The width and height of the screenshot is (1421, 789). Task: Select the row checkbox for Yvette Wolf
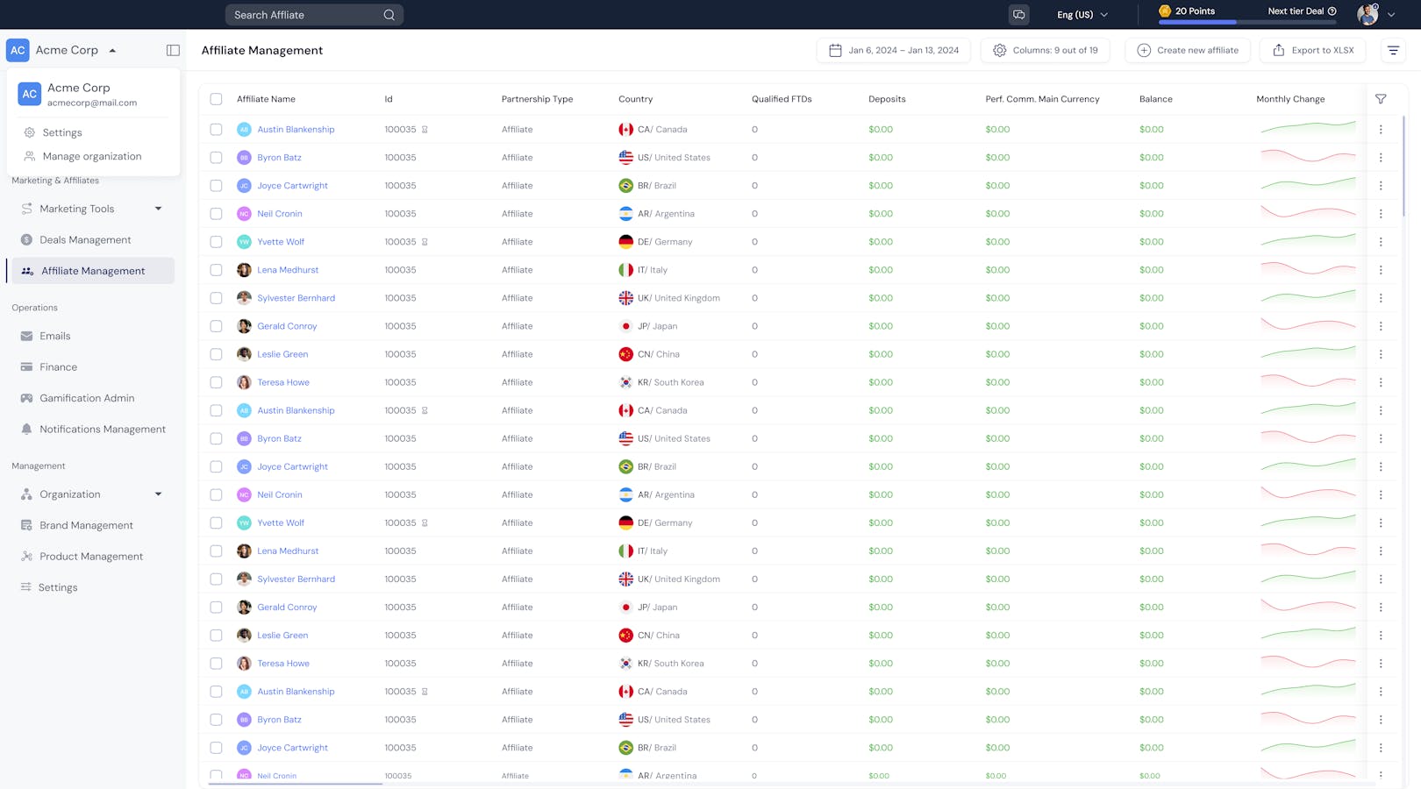click(x=217, y=241)
